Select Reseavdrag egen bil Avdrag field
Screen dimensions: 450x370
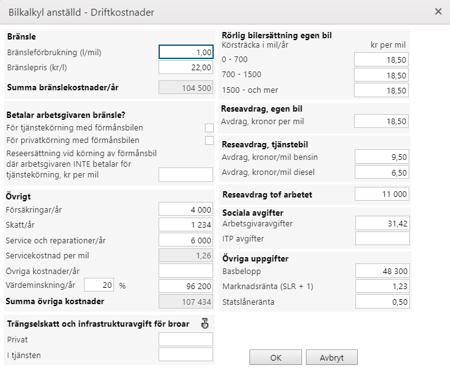(382, 121)
